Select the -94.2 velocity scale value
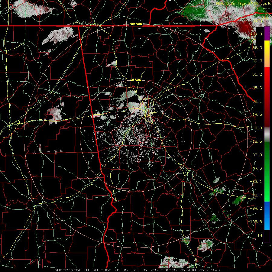This screenshot has height=272, width=272. coord(256,208)
